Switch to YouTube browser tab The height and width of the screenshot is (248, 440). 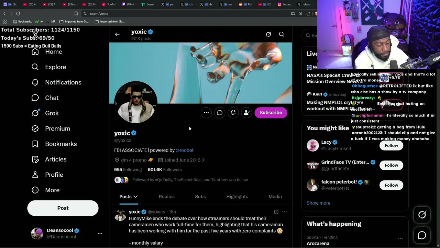109,4
